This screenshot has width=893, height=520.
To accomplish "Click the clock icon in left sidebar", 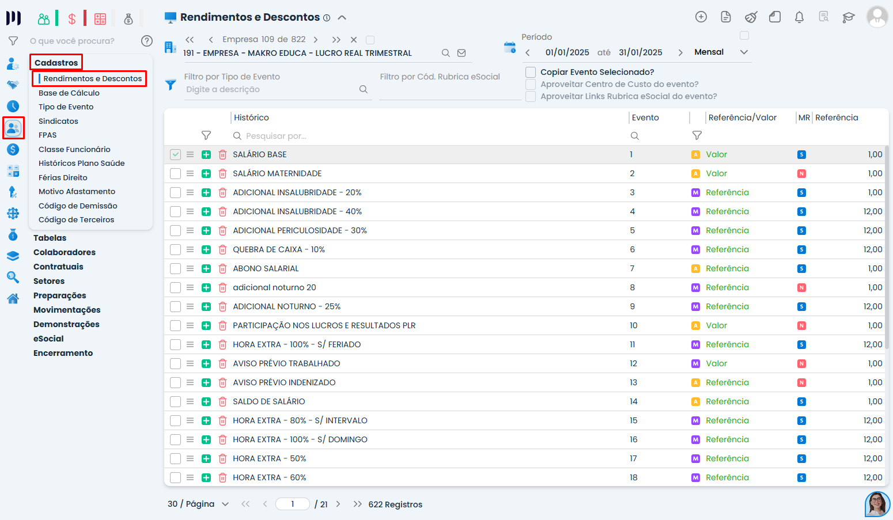I will point(13,107).
